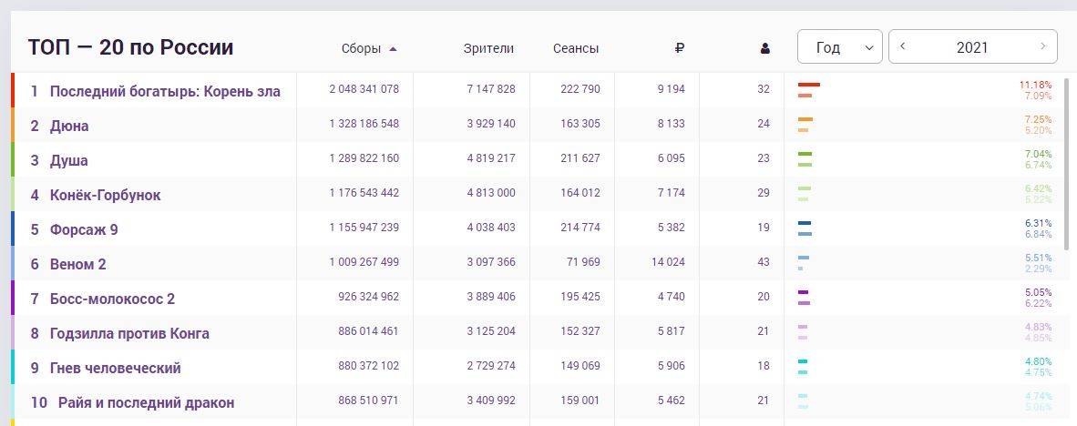Image resolution: width=1077 pixels, height=426 pixels.
Task: Select viewers value 4 813 000
Action: [491, 193]
